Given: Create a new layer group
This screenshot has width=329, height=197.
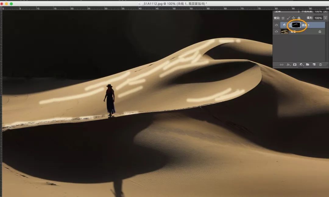Looking at the screenshot, I should (308, 65).
